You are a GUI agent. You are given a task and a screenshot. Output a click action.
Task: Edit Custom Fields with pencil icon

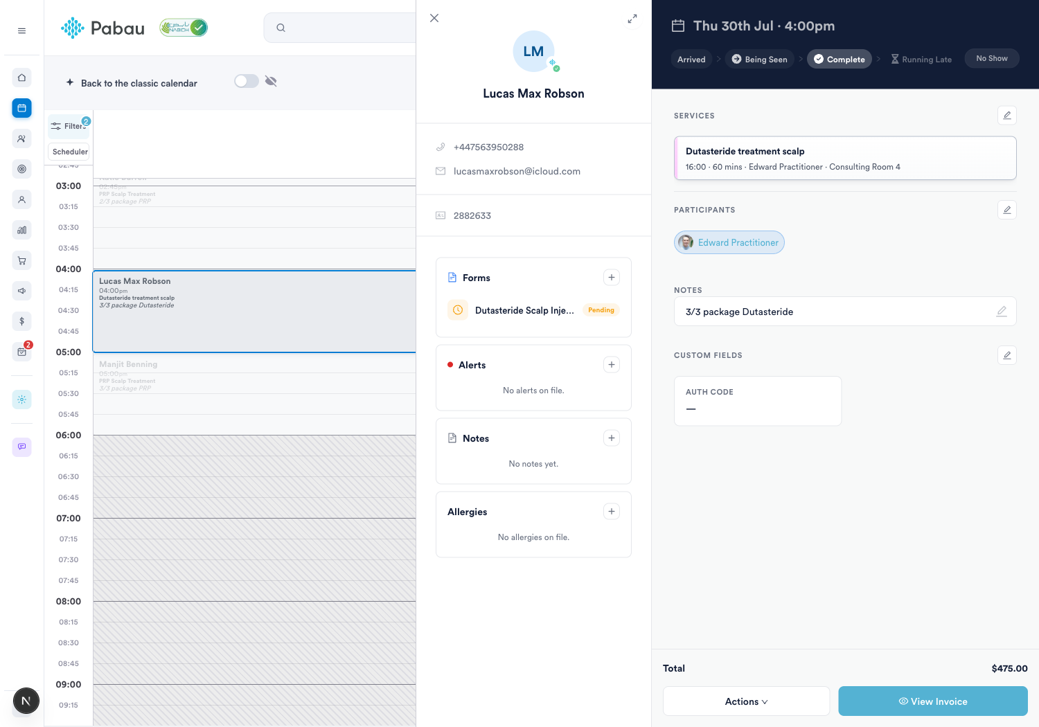coord(1007,355)
